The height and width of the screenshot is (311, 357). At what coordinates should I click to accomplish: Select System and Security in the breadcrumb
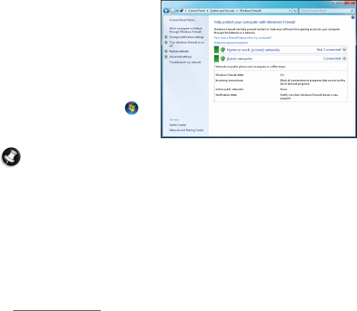(x=222, y=11)
